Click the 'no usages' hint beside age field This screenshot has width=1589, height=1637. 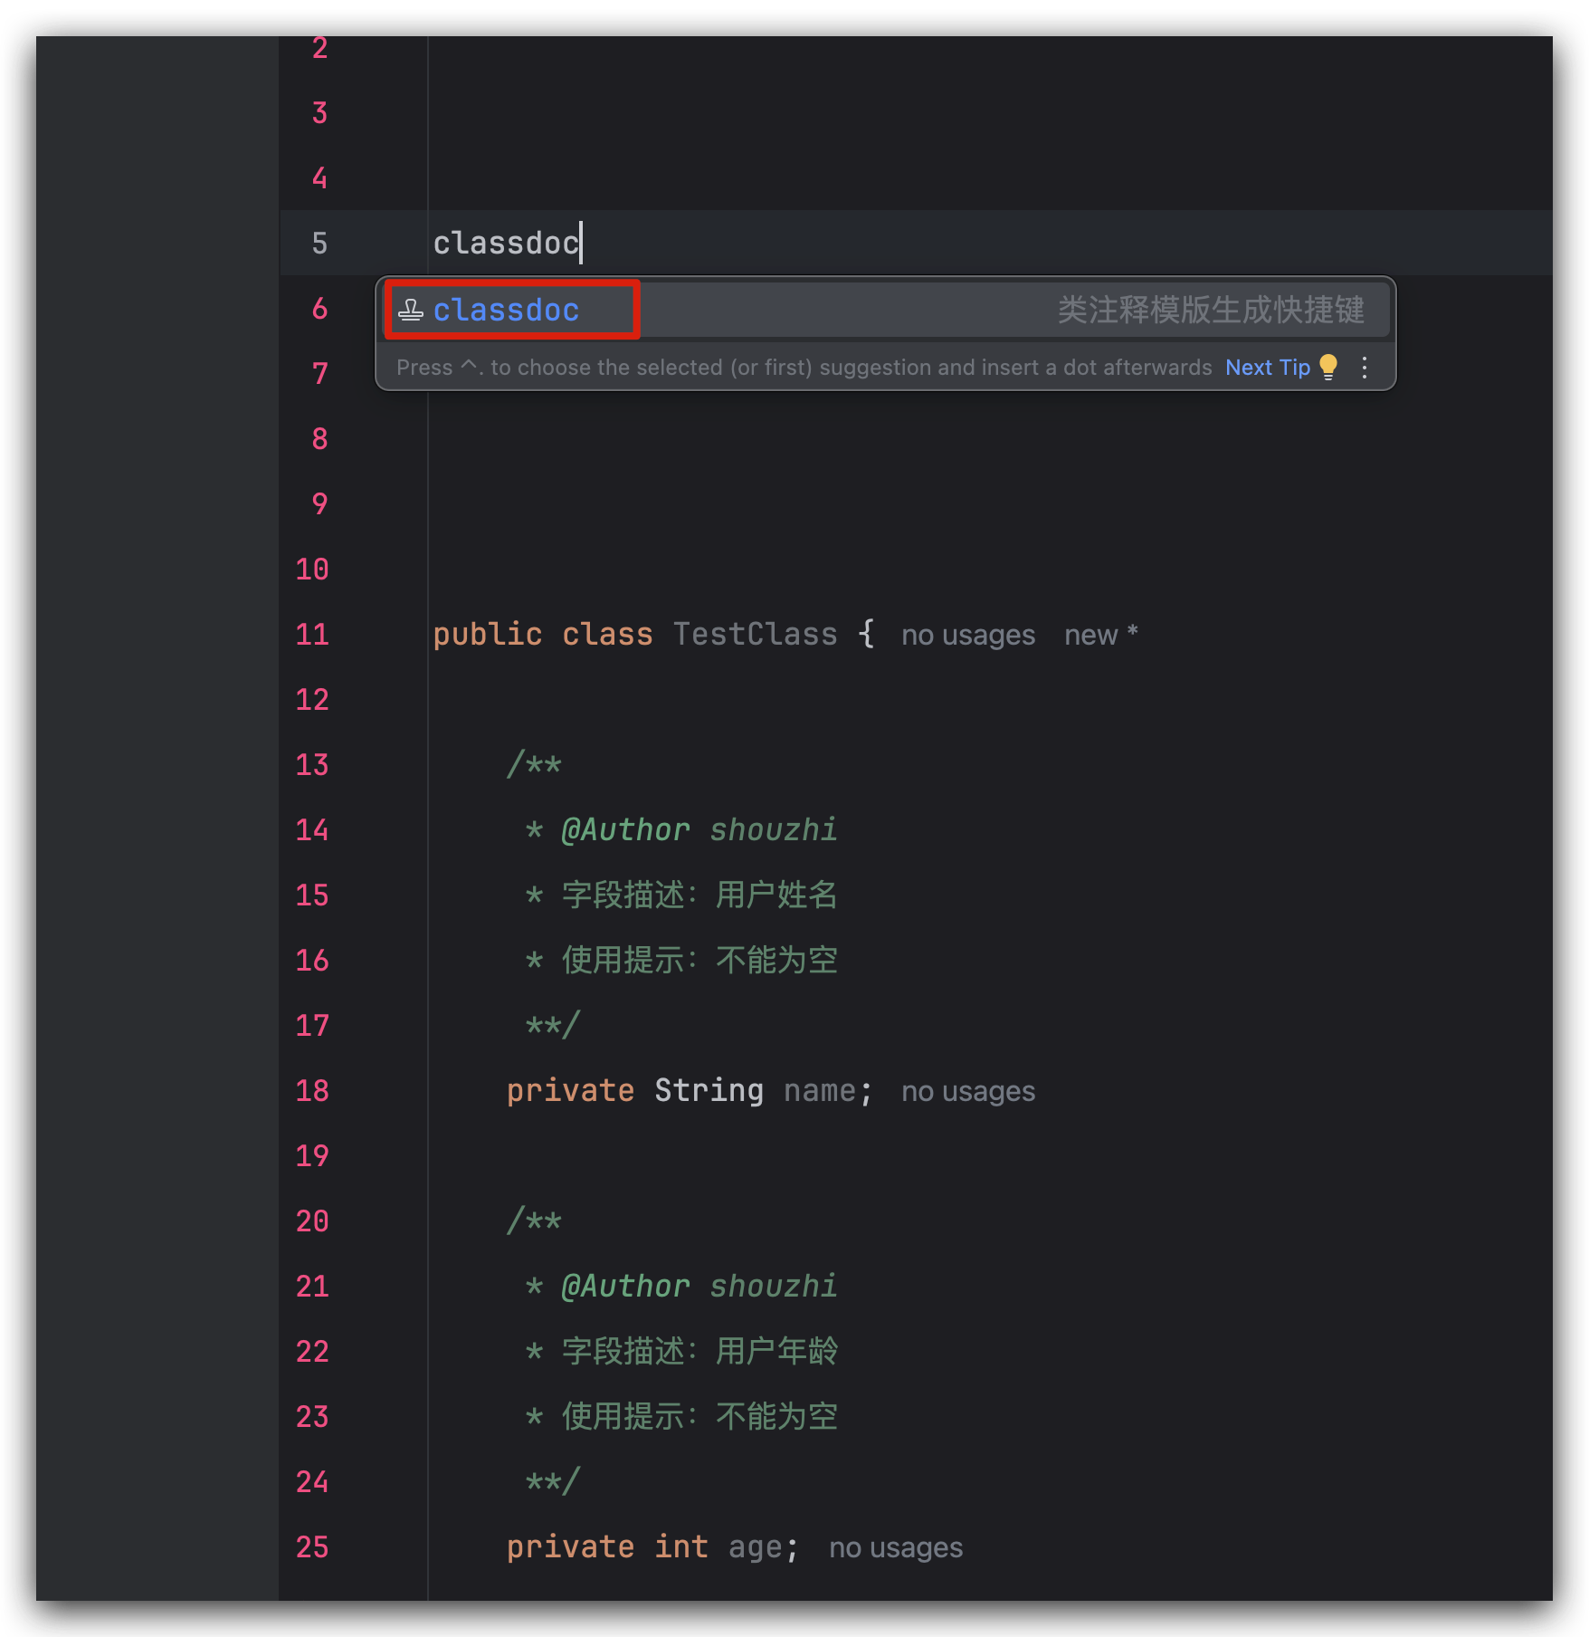point(895,1547)
